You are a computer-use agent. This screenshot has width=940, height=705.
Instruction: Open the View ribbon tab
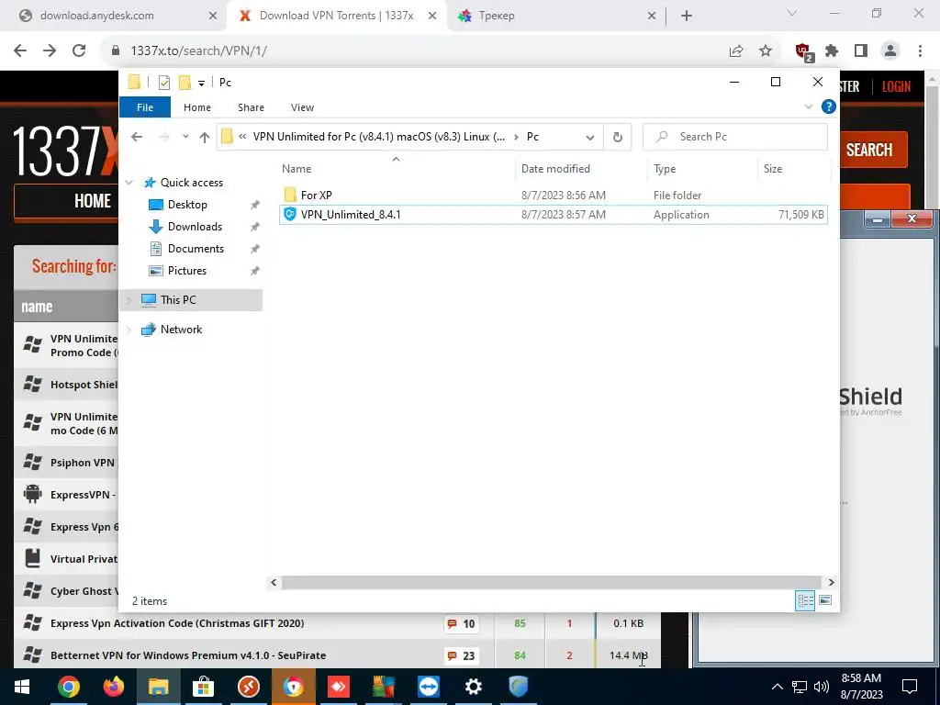(302, 107)
